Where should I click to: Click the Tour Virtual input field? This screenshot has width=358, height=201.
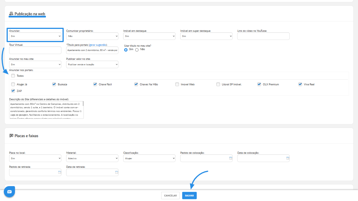(35, 50)
